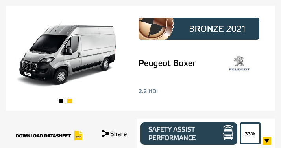The width and height of the screenshot is (281, 148).
Task: Click the Peugeot lion emblem
Action: (x=239, y=61)
